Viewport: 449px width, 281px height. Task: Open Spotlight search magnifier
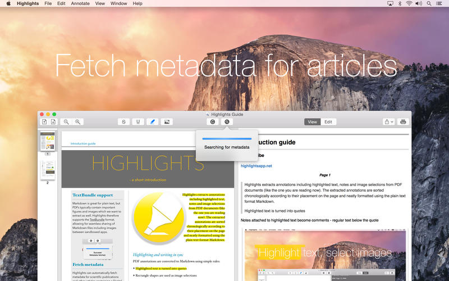429,3
